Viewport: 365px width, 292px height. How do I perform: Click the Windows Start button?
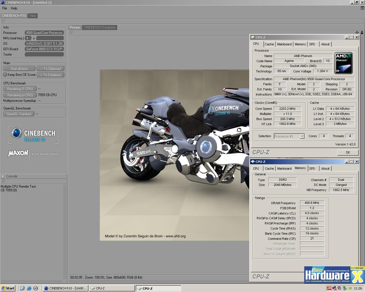click(x=8, y=288)
